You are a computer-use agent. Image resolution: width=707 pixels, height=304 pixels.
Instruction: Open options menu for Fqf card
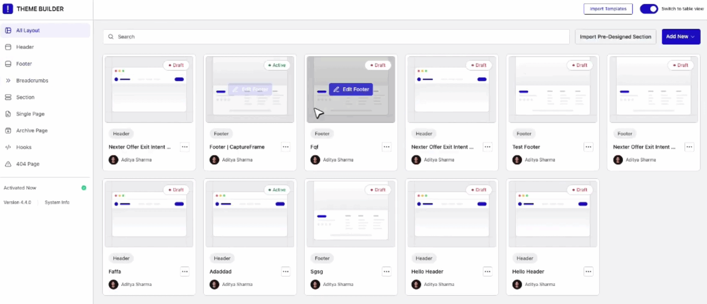pyautogui.click(x=387, y=147)
